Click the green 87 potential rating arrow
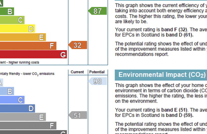The width and height of the screenshot is (207, 134). (97, 11)
